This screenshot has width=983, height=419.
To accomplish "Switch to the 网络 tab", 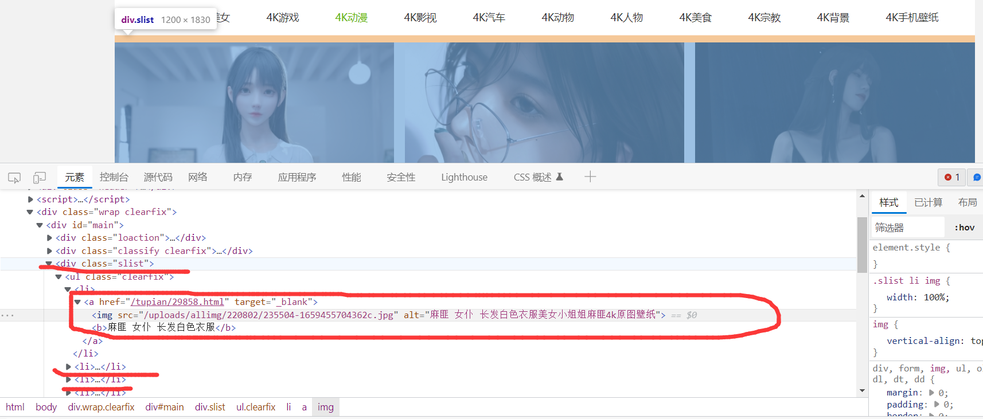I will tap(198, 177).
